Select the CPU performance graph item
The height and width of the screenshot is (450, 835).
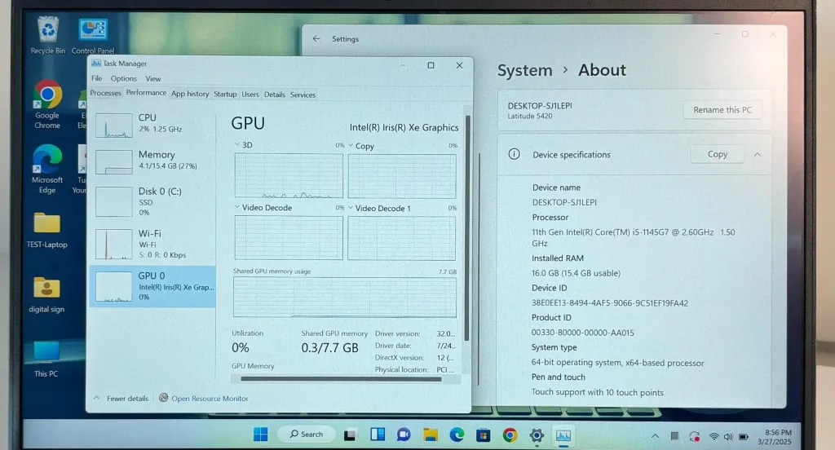[x=152, y=124]
